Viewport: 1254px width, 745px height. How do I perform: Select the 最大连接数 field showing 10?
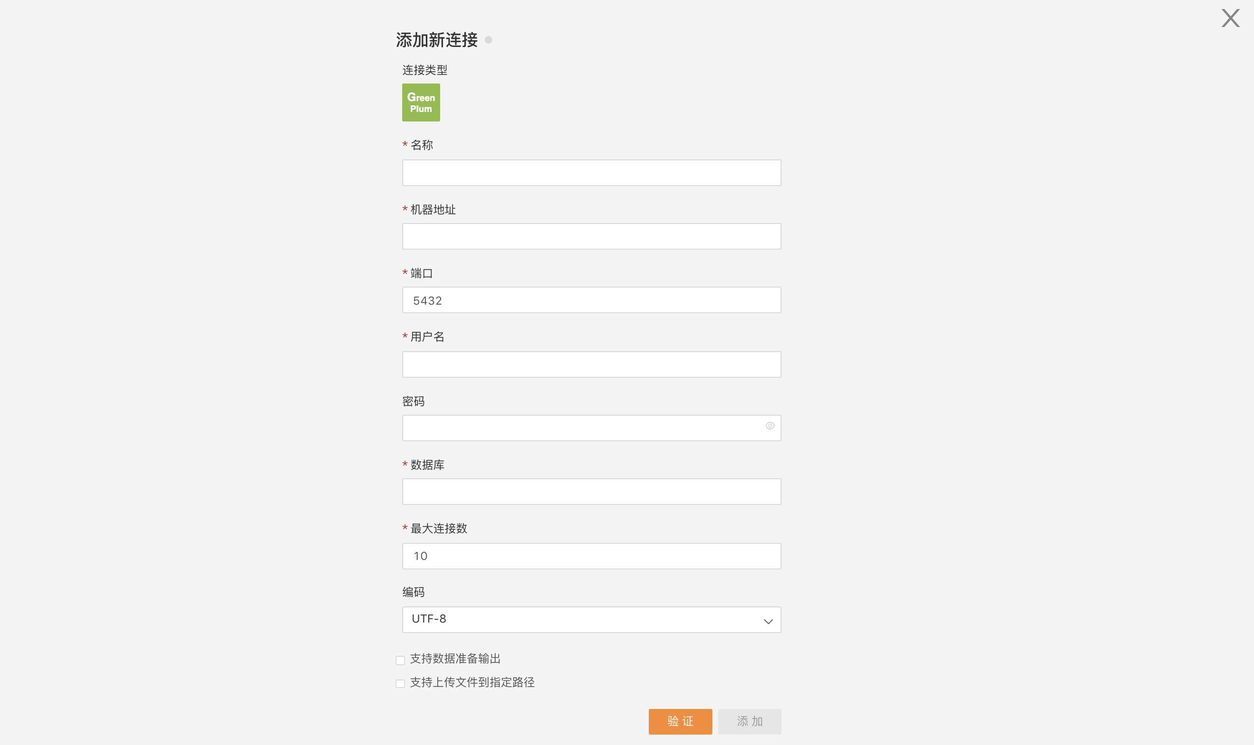[591, 556]
